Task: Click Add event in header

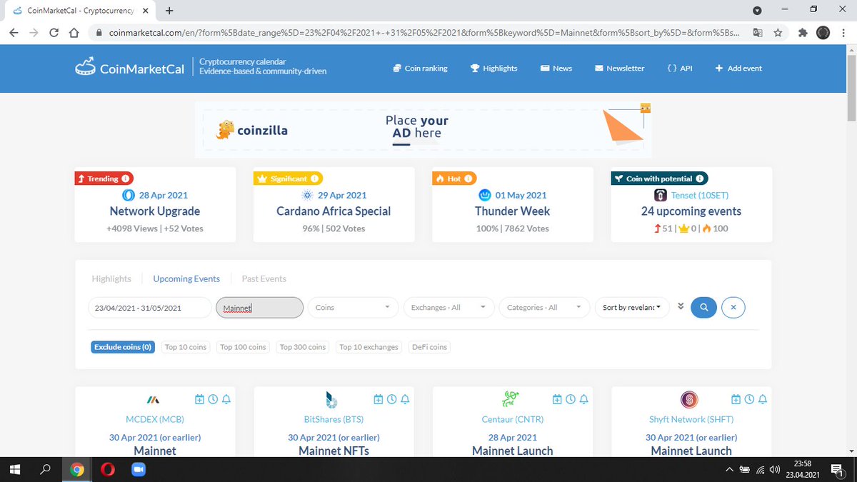Action: pyautogui.click(x=738, y=68)
